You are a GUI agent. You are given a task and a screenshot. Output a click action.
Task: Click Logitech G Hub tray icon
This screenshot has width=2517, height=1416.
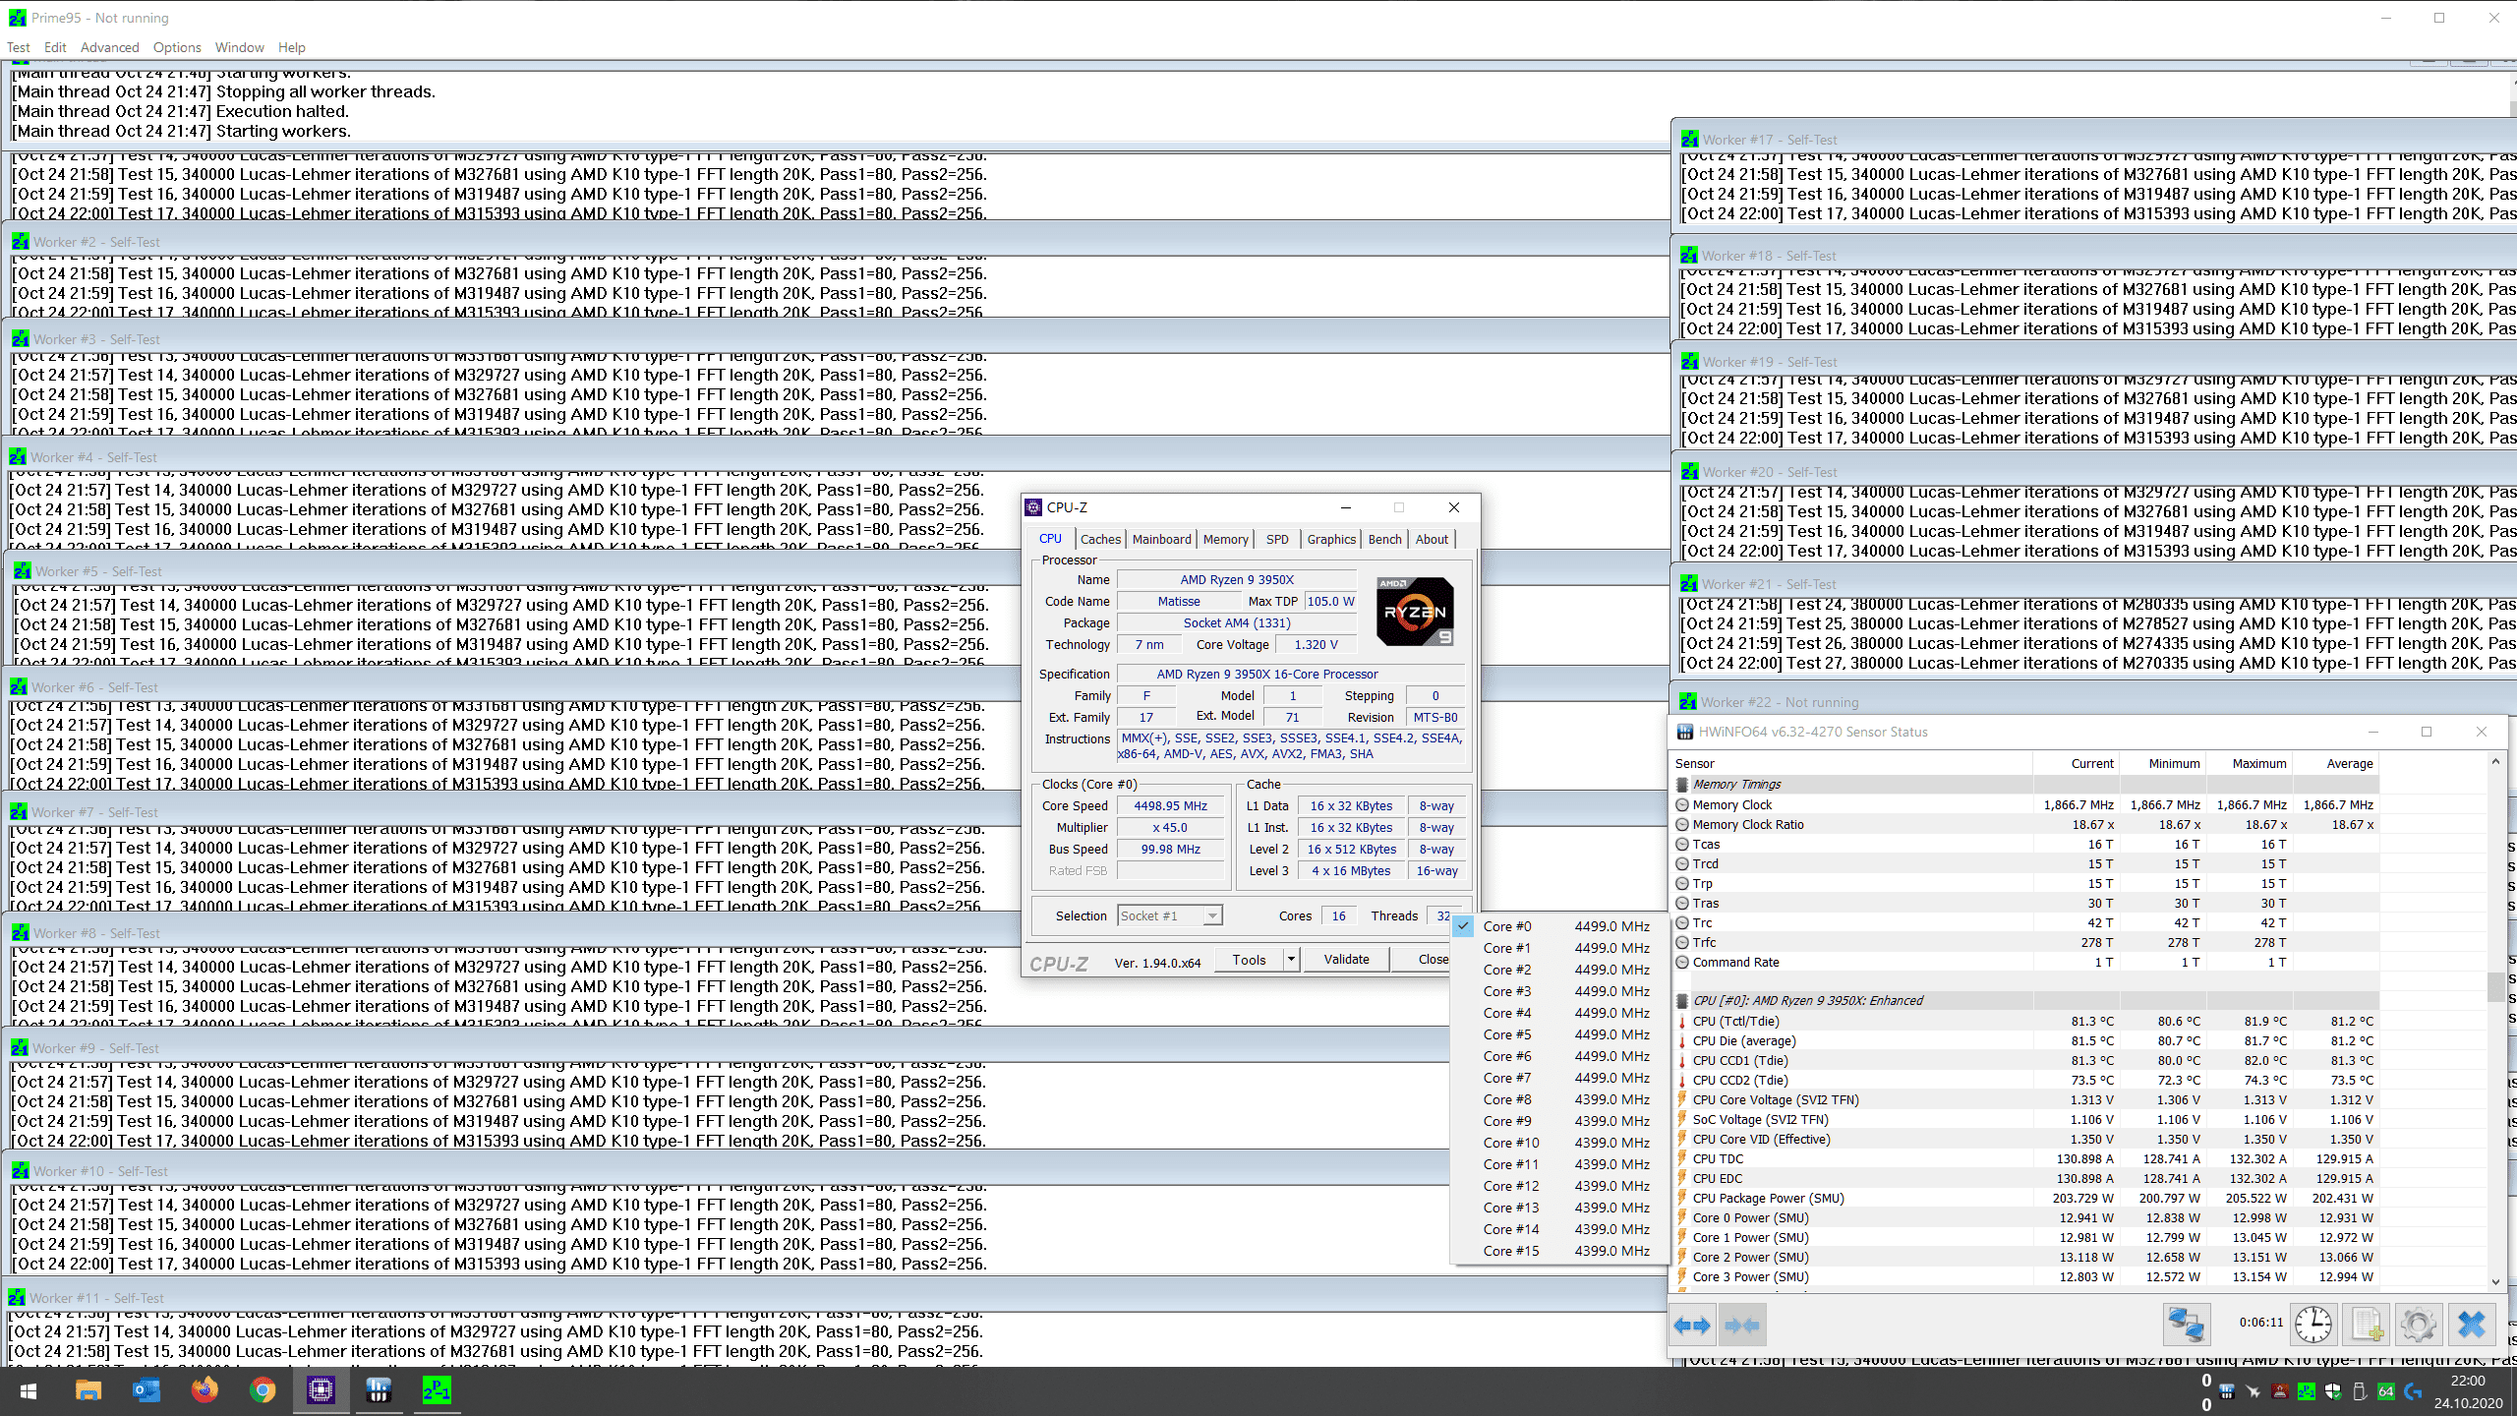tap(2413, 1391)
